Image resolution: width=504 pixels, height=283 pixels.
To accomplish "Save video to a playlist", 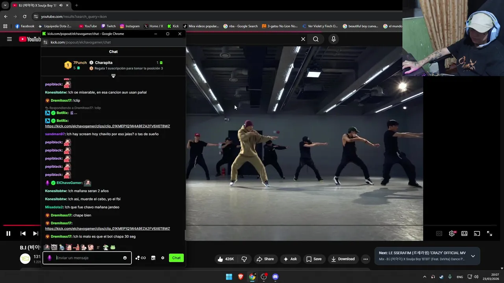I will [x=314, y=259].
